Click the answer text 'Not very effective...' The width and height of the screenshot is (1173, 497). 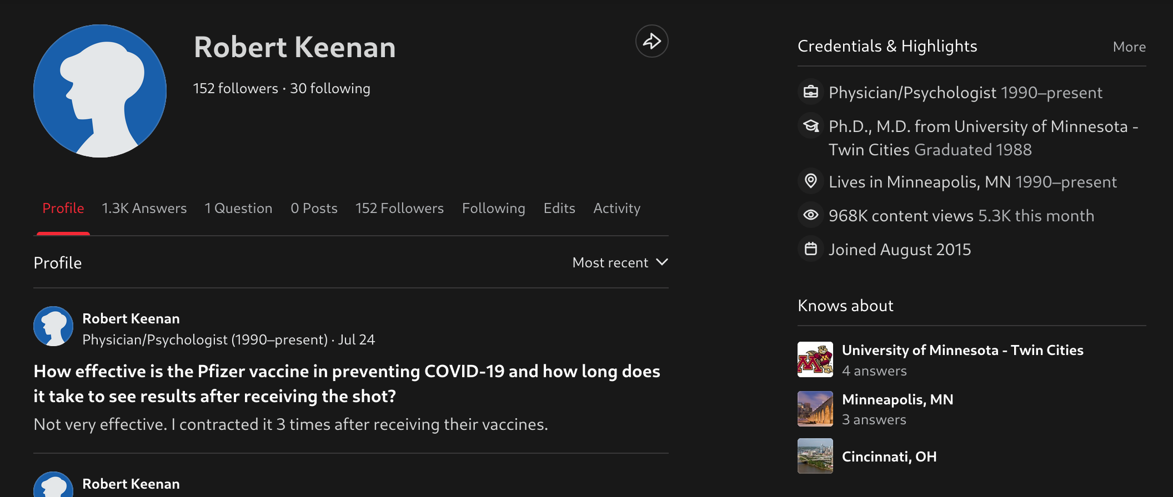[291, 424]
